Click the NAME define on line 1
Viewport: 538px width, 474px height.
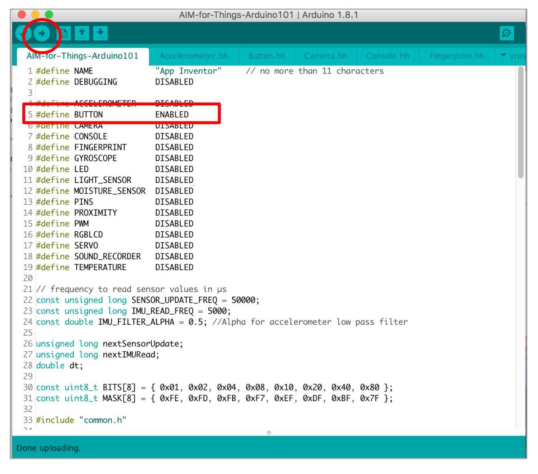pos(84,71)
